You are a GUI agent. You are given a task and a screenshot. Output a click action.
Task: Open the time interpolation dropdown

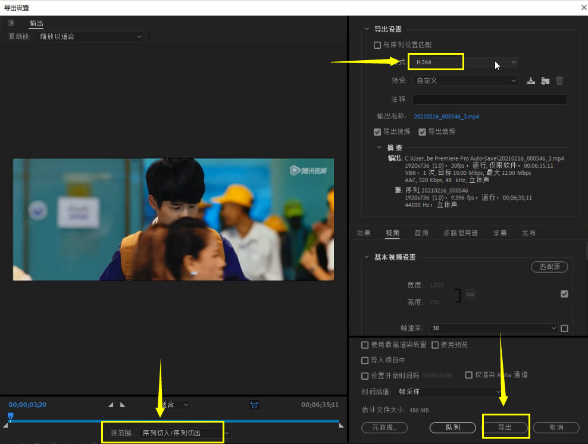tap(449, 392)
